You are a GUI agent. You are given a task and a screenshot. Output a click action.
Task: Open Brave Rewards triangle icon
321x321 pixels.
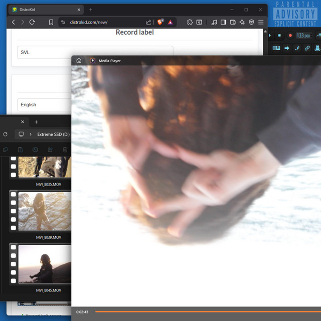pos(171,22)
